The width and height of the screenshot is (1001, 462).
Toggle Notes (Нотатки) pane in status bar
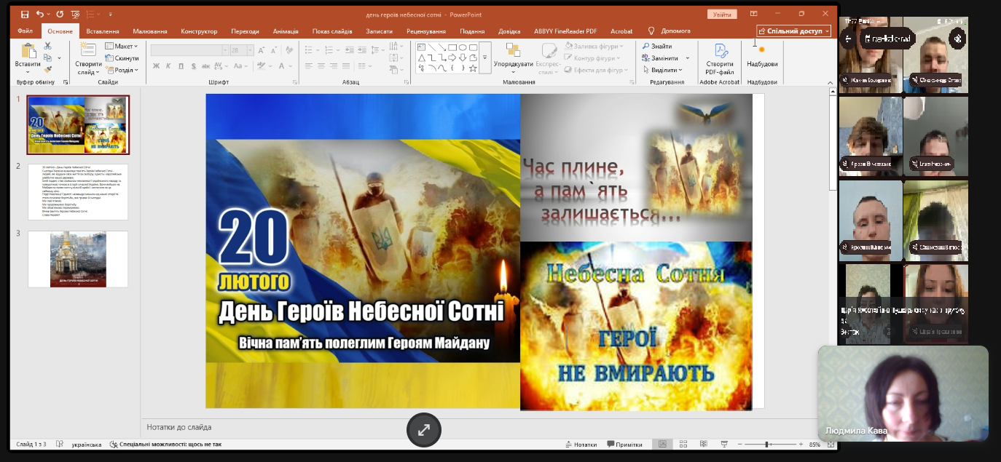tap(580, 445)
